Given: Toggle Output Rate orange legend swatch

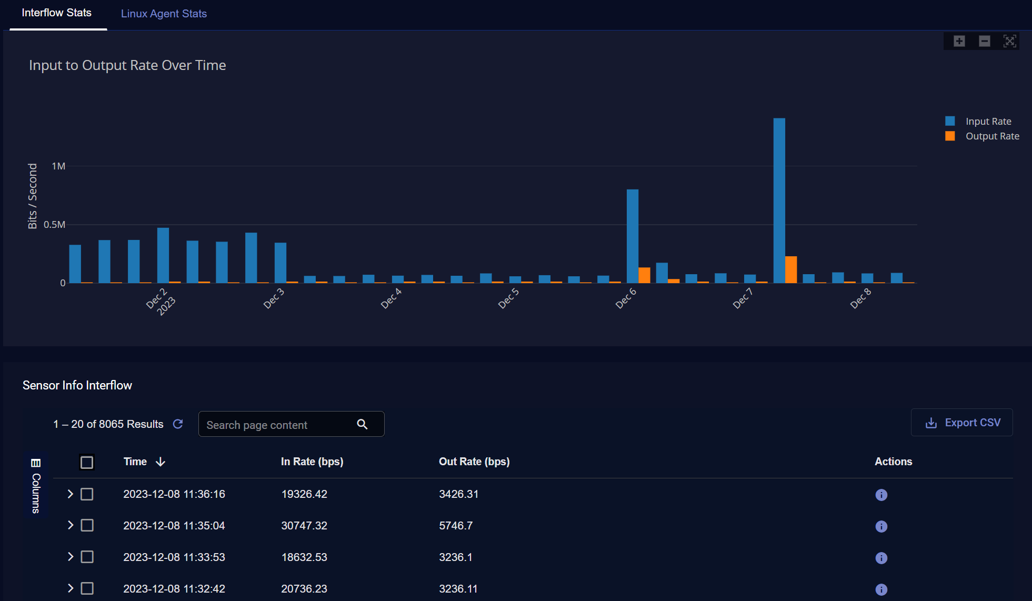Looking at the screenshot, I should 950,136.
